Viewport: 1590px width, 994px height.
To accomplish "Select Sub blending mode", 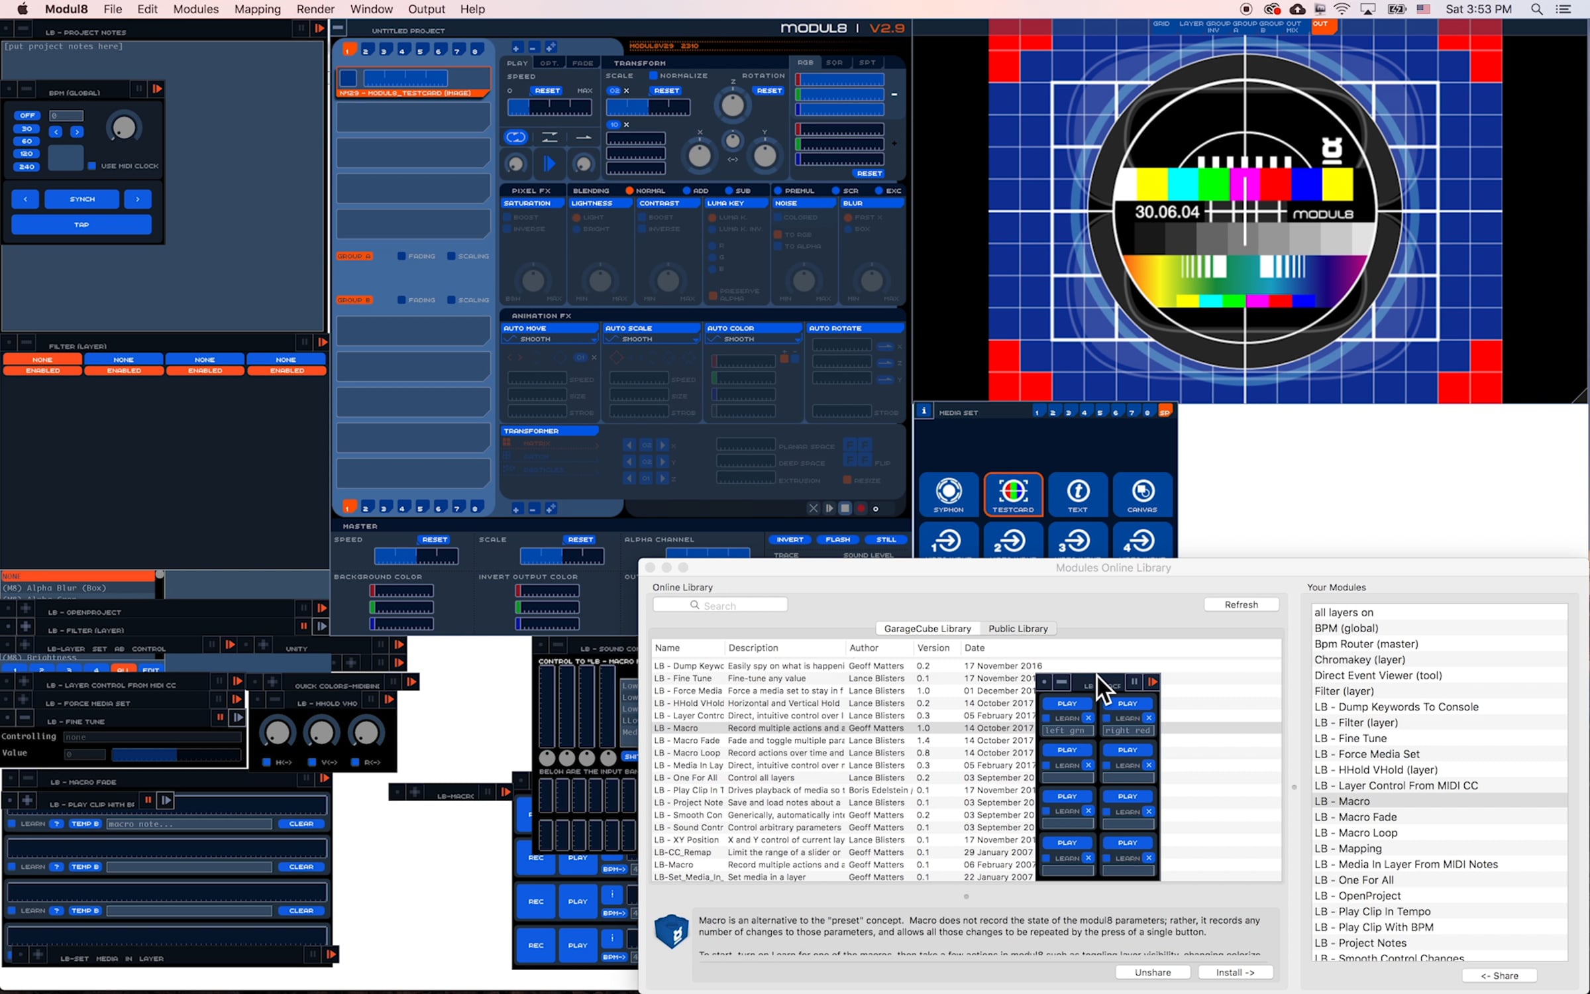I will 729,191.
